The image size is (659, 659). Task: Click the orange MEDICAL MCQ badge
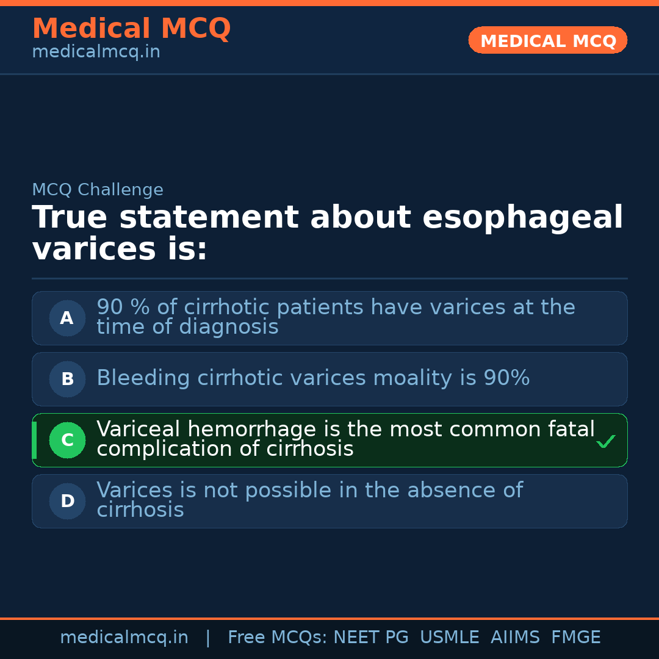(x=548, y=41)
